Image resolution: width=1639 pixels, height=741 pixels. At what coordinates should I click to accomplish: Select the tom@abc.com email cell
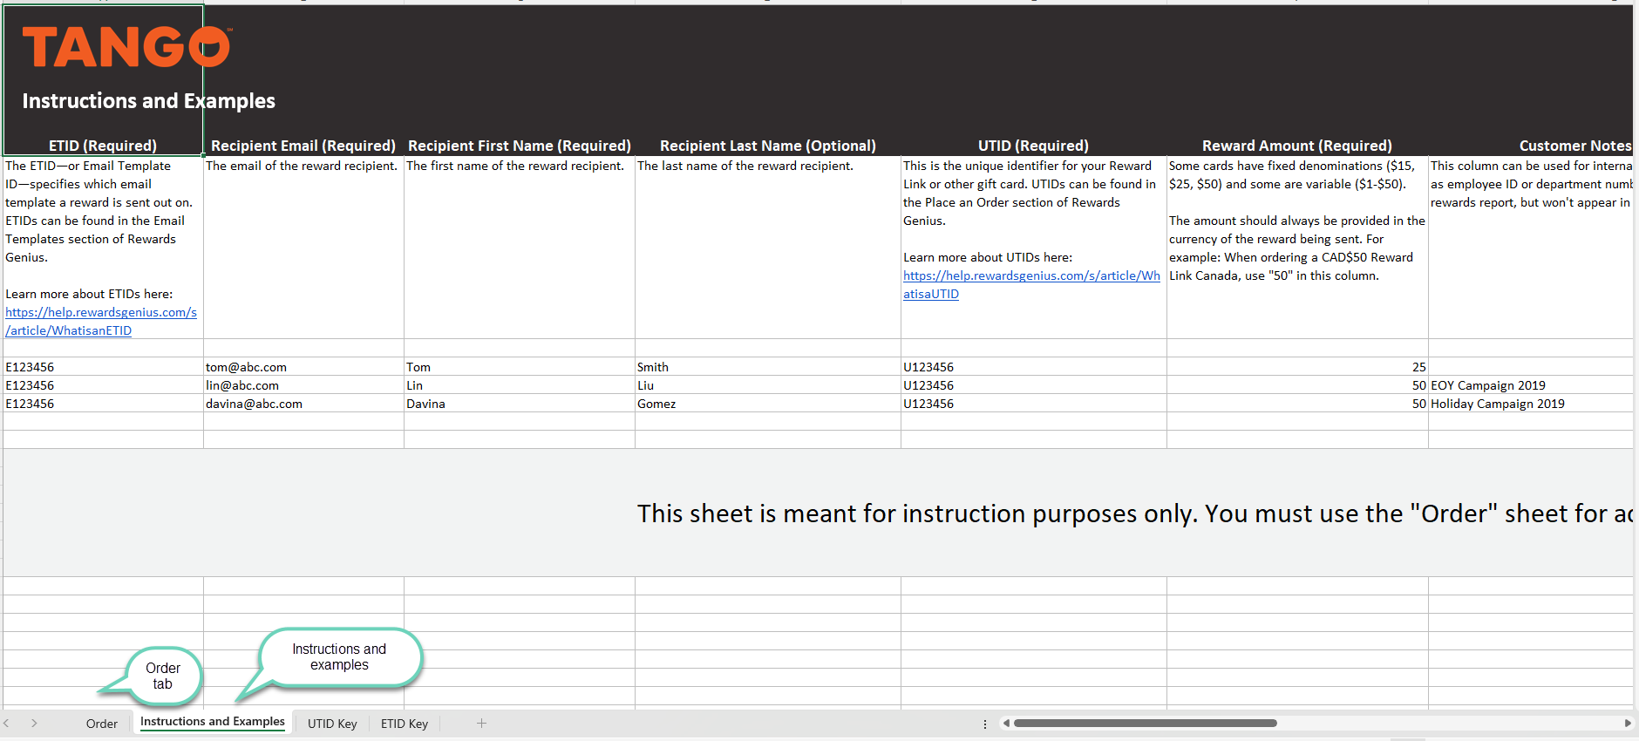[303, 367]
